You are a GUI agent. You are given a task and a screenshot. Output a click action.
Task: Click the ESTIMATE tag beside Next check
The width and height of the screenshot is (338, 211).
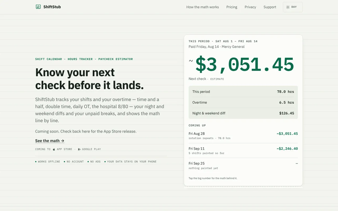pyautogui.click(x=217, y=79)
